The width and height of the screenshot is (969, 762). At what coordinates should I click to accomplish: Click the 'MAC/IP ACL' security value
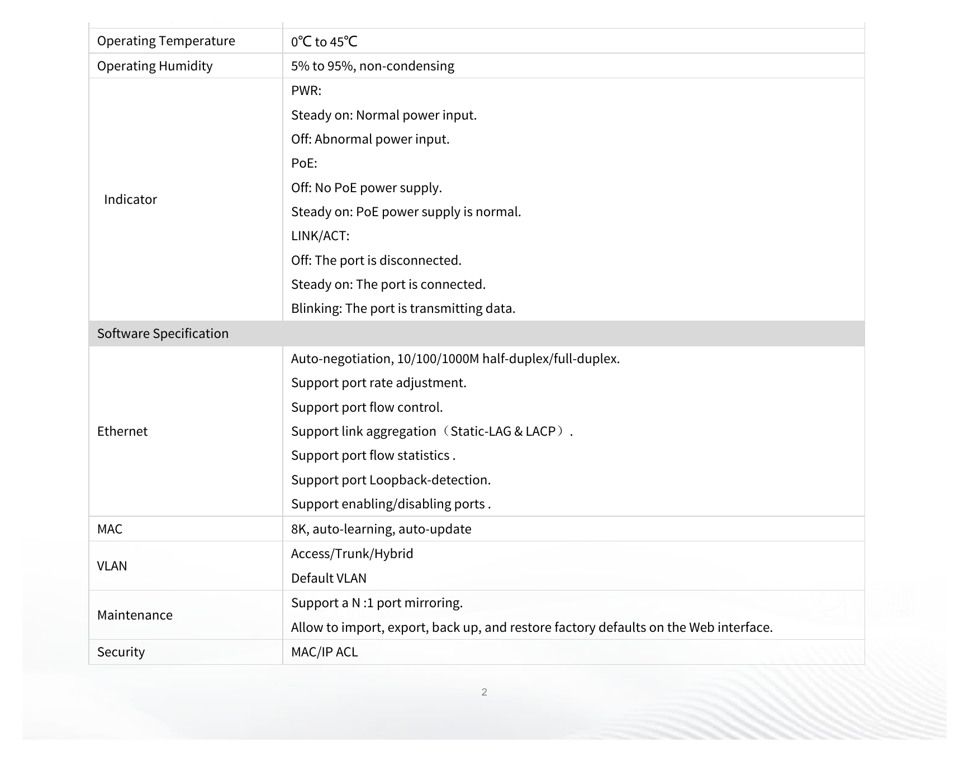click(325, 652)
